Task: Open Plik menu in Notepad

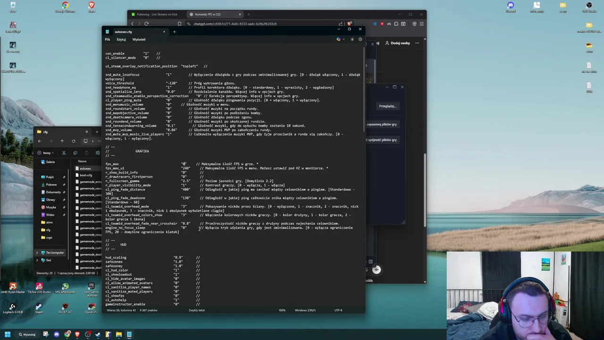Action: 108,40
